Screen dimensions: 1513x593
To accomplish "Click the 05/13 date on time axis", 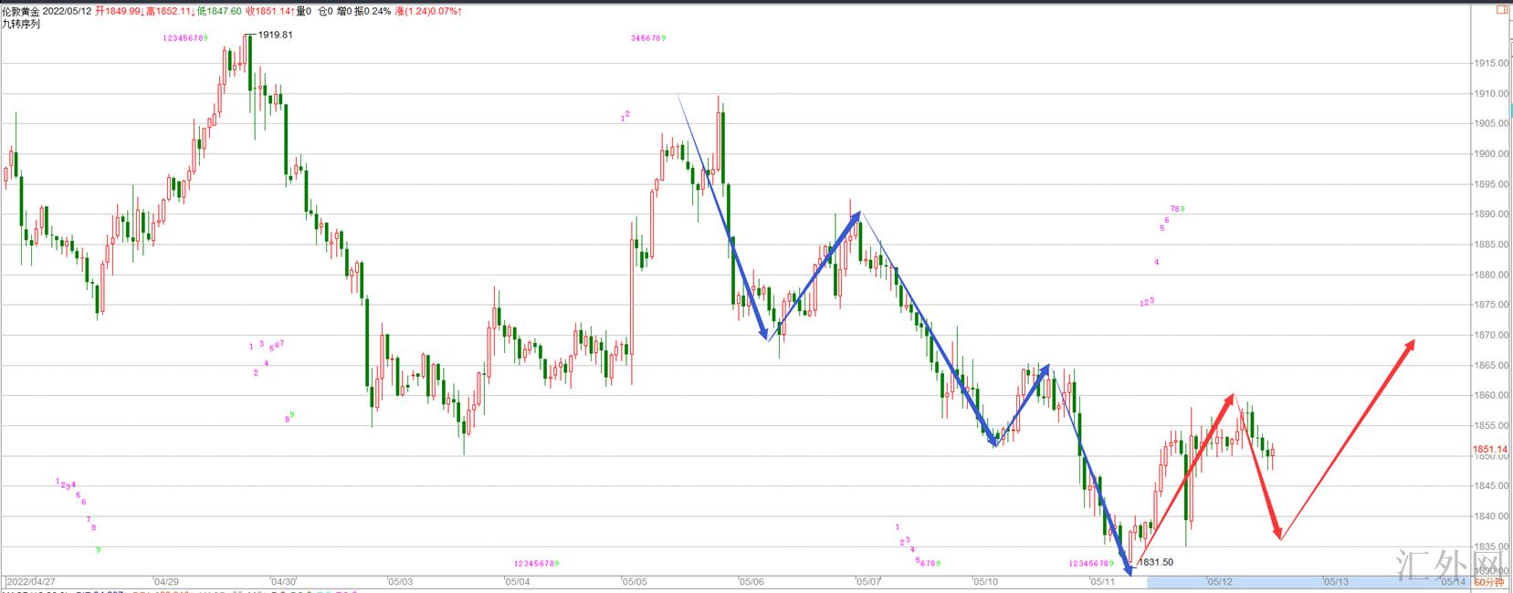I will click(x=1336, y=581).
